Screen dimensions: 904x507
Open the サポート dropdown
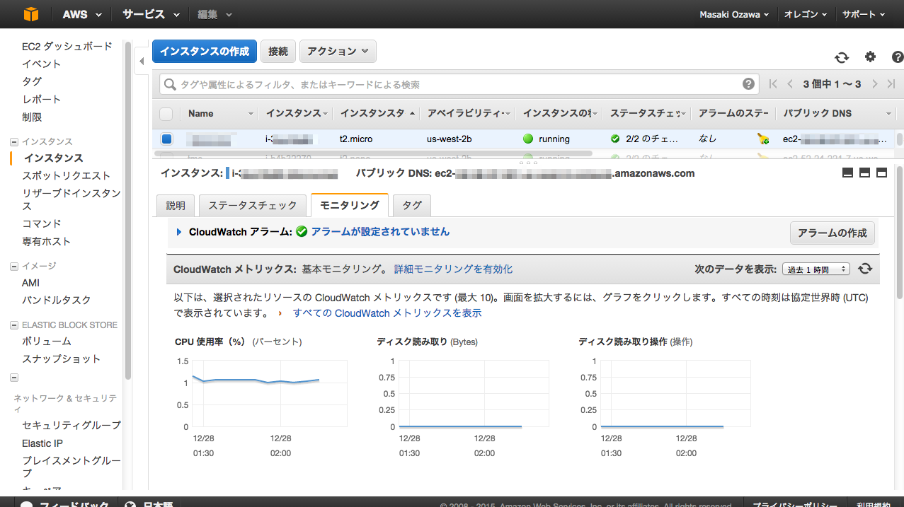[864, 14]
